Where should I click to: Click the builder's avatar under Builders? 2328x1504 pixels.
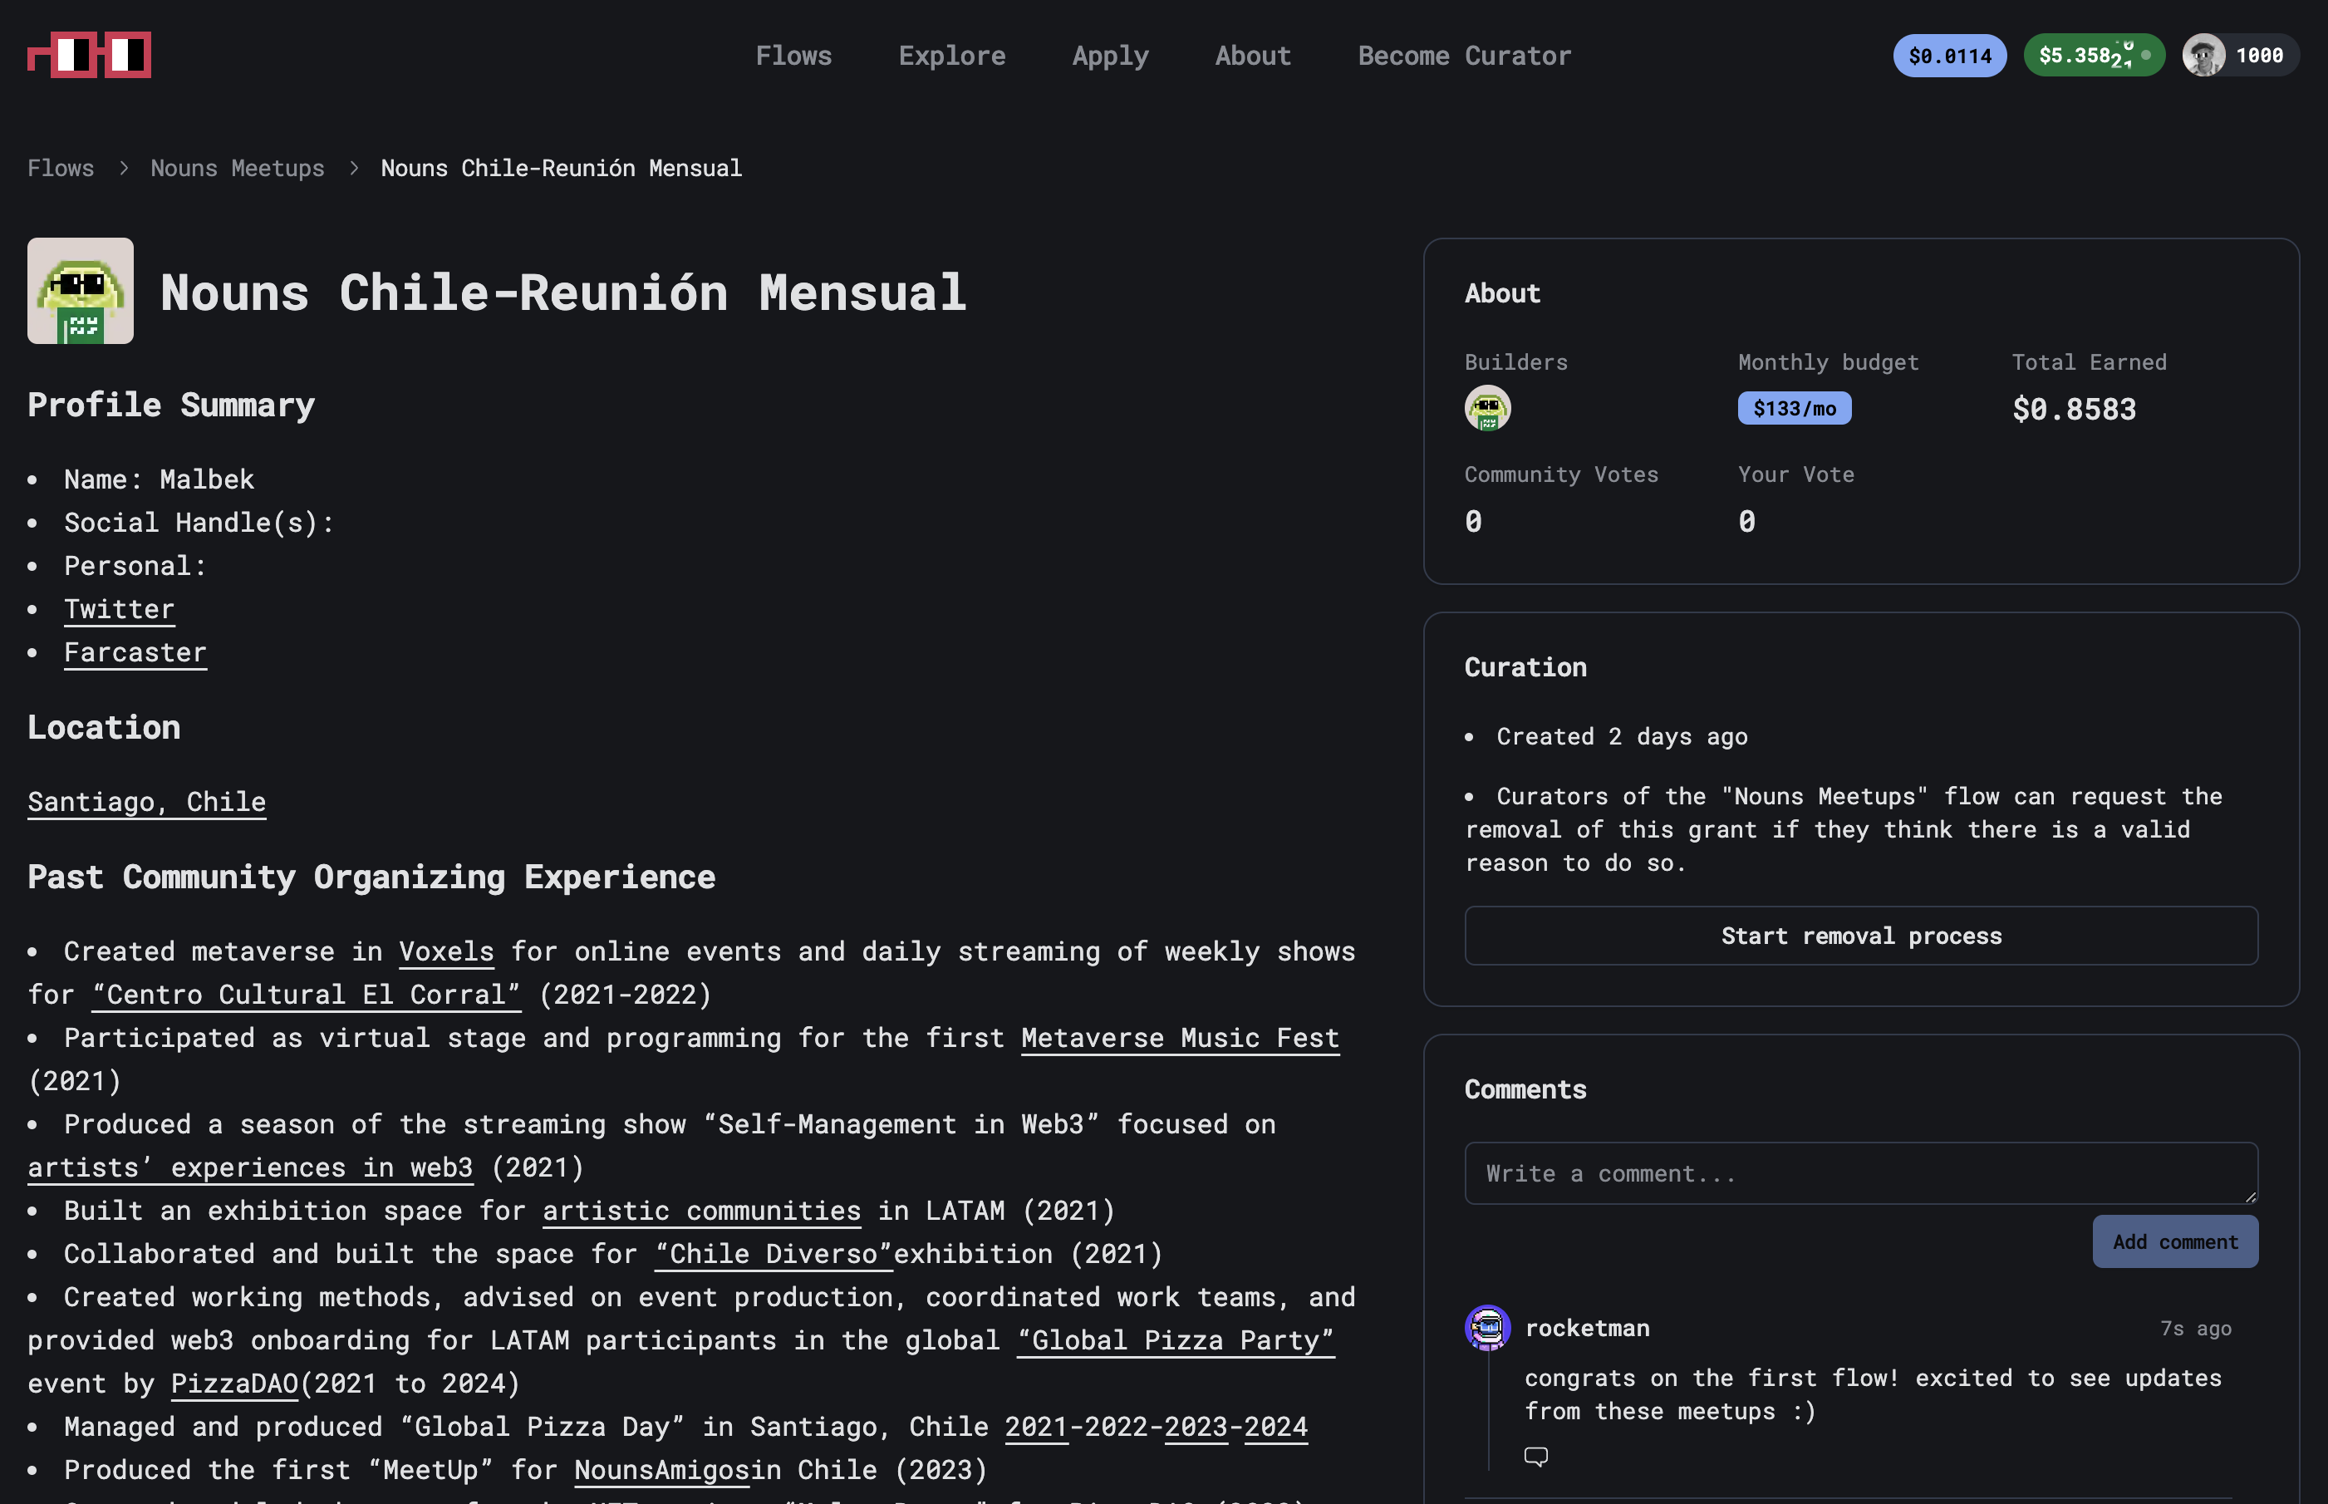[1487, 408]
